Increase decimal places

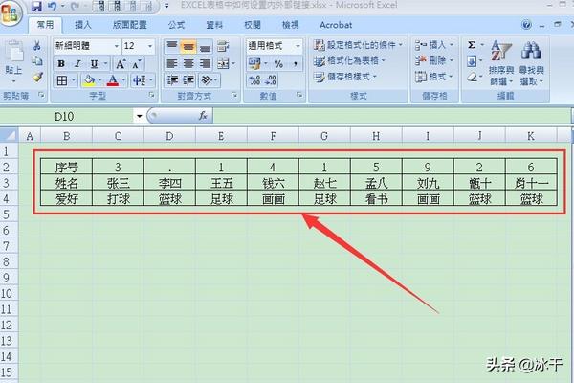coord(254,80)
